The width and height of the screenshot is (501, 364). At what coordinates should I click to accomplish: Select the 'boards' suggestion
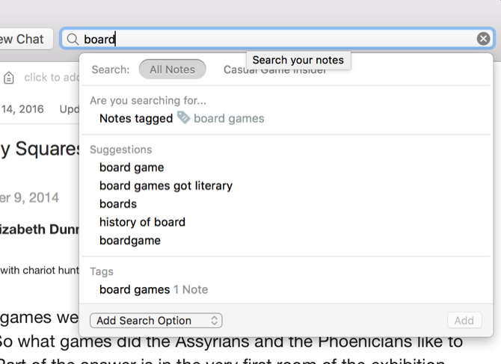coord(118,203)
